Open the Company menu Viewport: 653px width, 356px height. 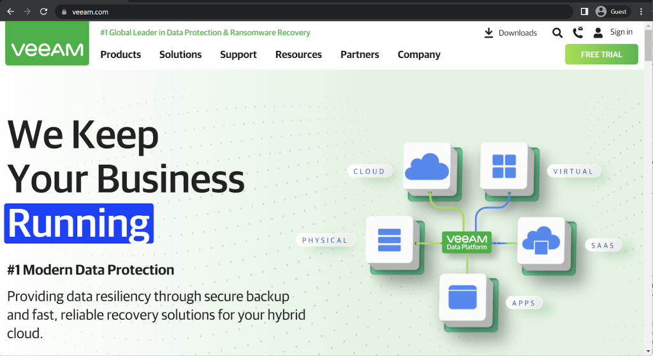coord(419,55)
